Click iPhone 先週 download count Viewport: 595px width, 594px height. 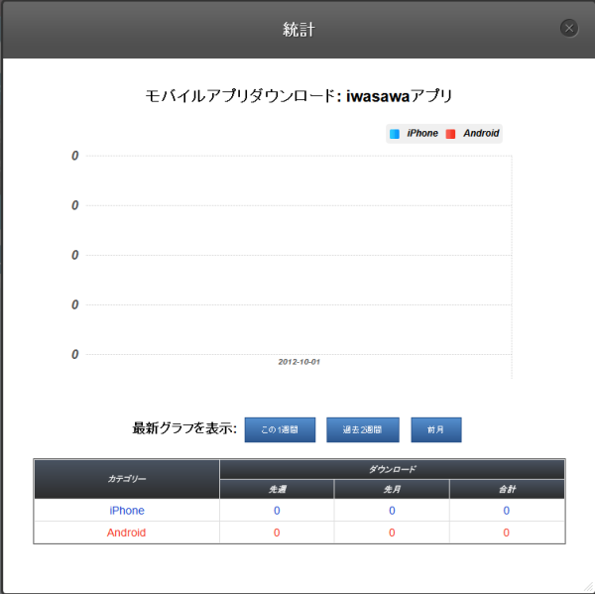point(277,511)
